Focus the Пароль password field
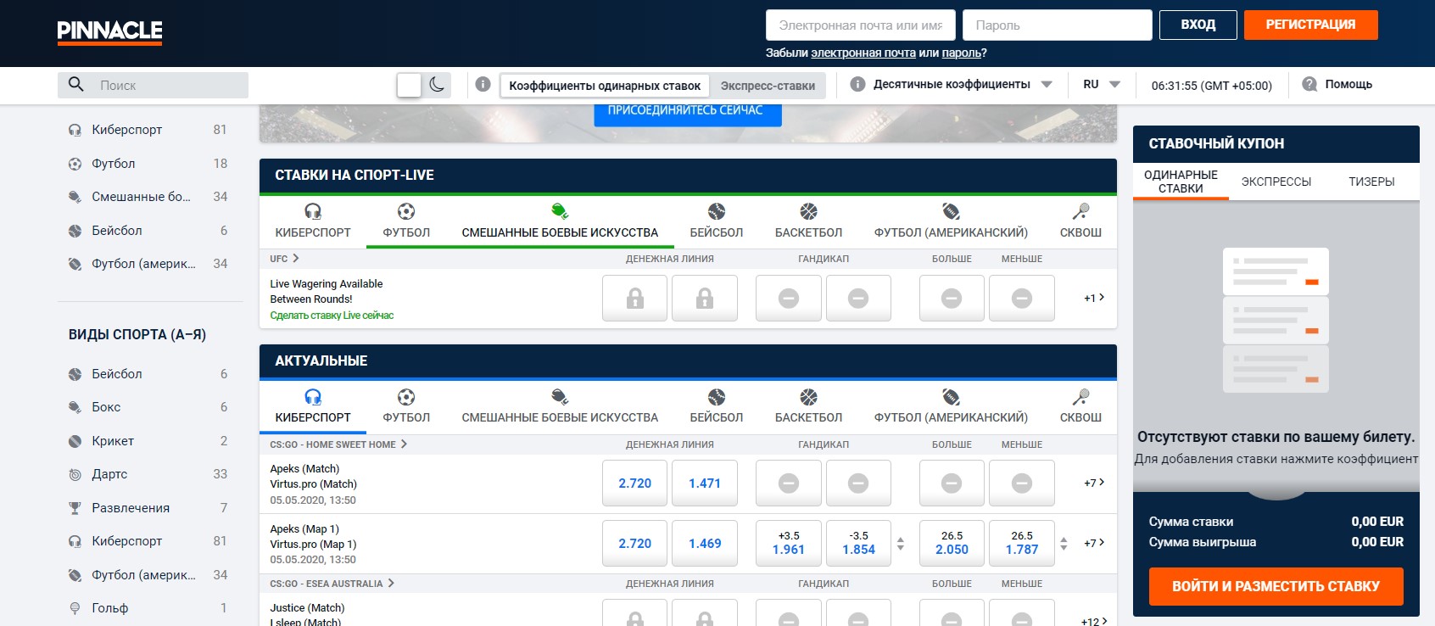1435x626 pixels. (x=1057, y=25)
